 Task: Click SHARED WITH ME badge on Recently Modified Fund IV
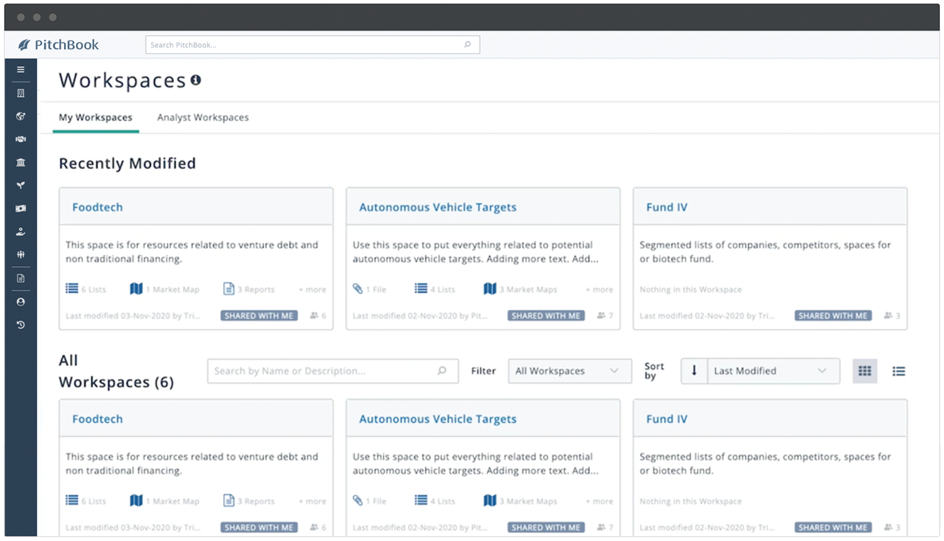[x=833, y=315]
